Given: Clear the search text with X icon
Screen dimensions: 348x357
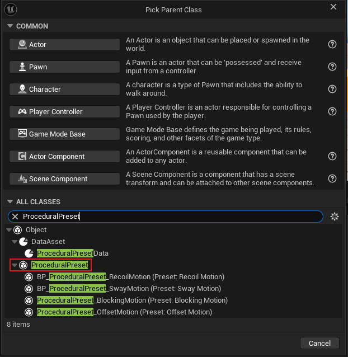Looking at the screenshot, I should (x=16, y=217).
